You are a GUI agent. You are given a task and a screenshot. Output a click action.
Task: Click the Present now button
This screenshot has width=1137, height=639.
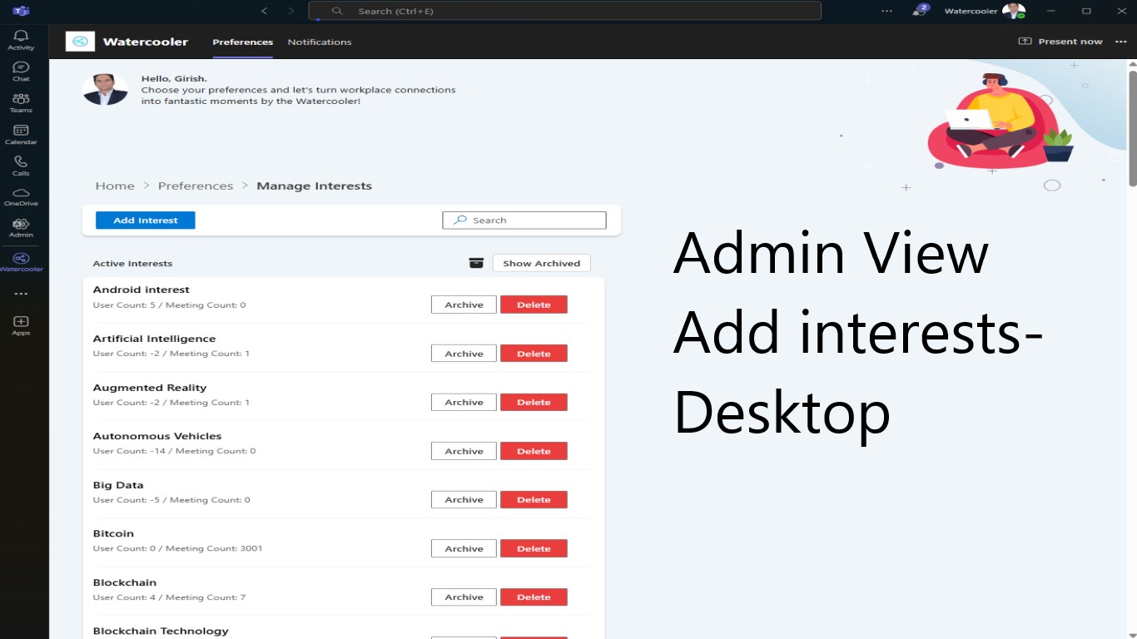click(x=1060, y=42)
